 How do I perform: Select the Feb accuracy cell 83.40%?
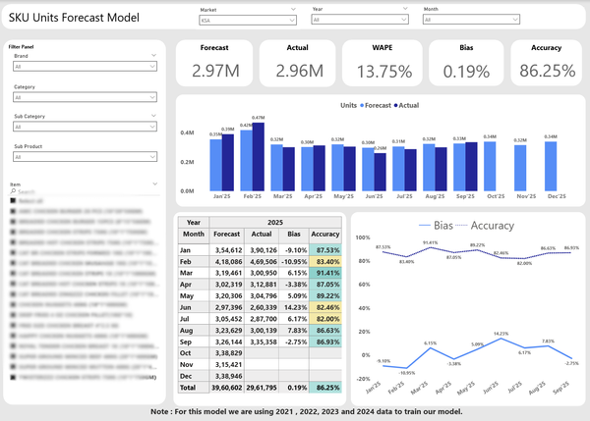(x=325, y=261)
